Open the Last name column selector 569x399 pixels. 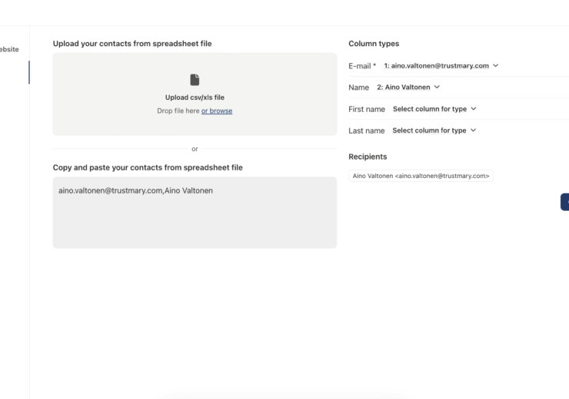pos(434,130)
